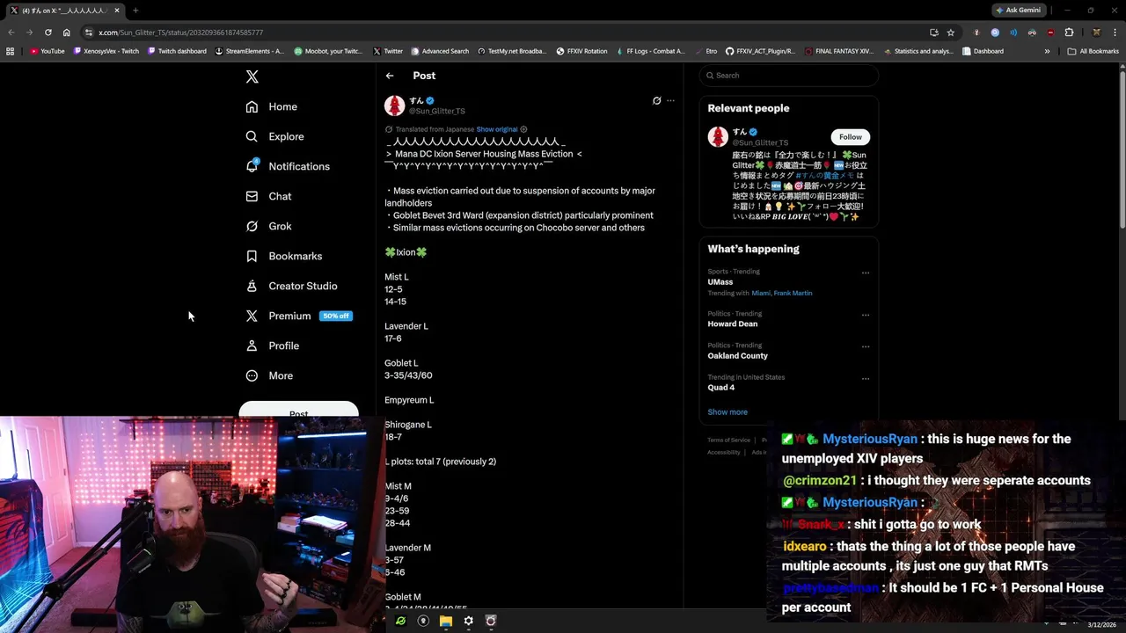Open the post author's avatar
Screen dimensions: 1126x633
(x=395, y=105)
